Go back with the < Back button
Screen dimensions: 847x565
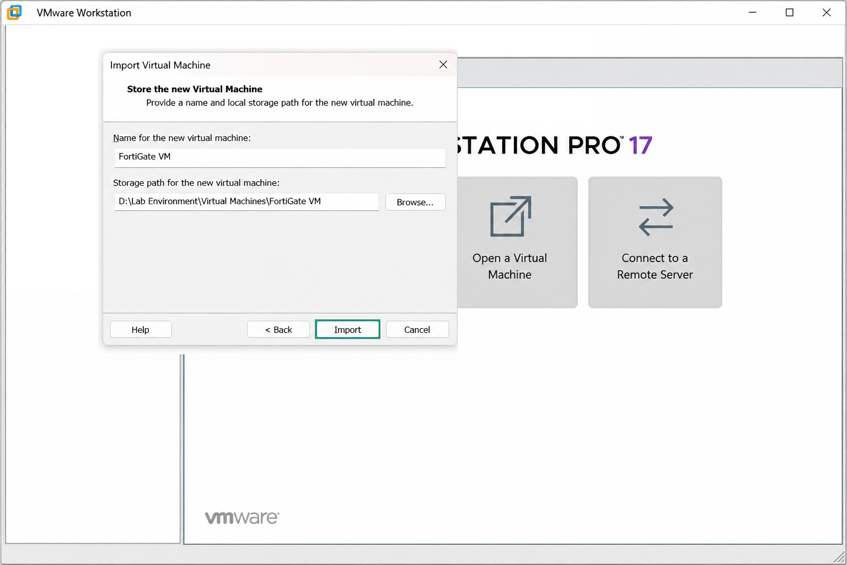(x=278, y=329)
